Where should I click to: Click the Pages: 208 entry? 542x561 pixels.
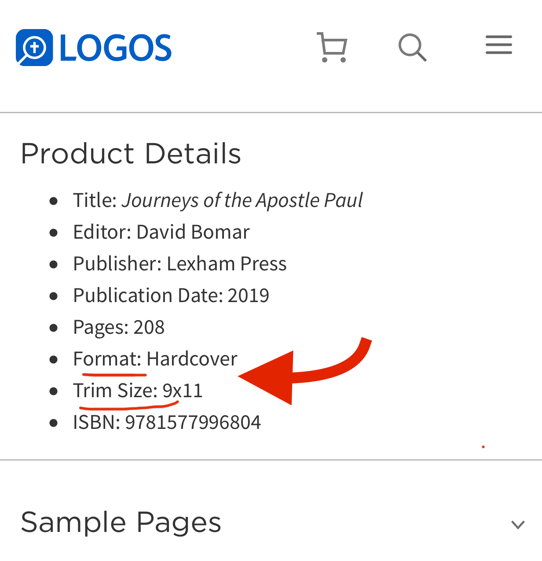click(119, 327)
